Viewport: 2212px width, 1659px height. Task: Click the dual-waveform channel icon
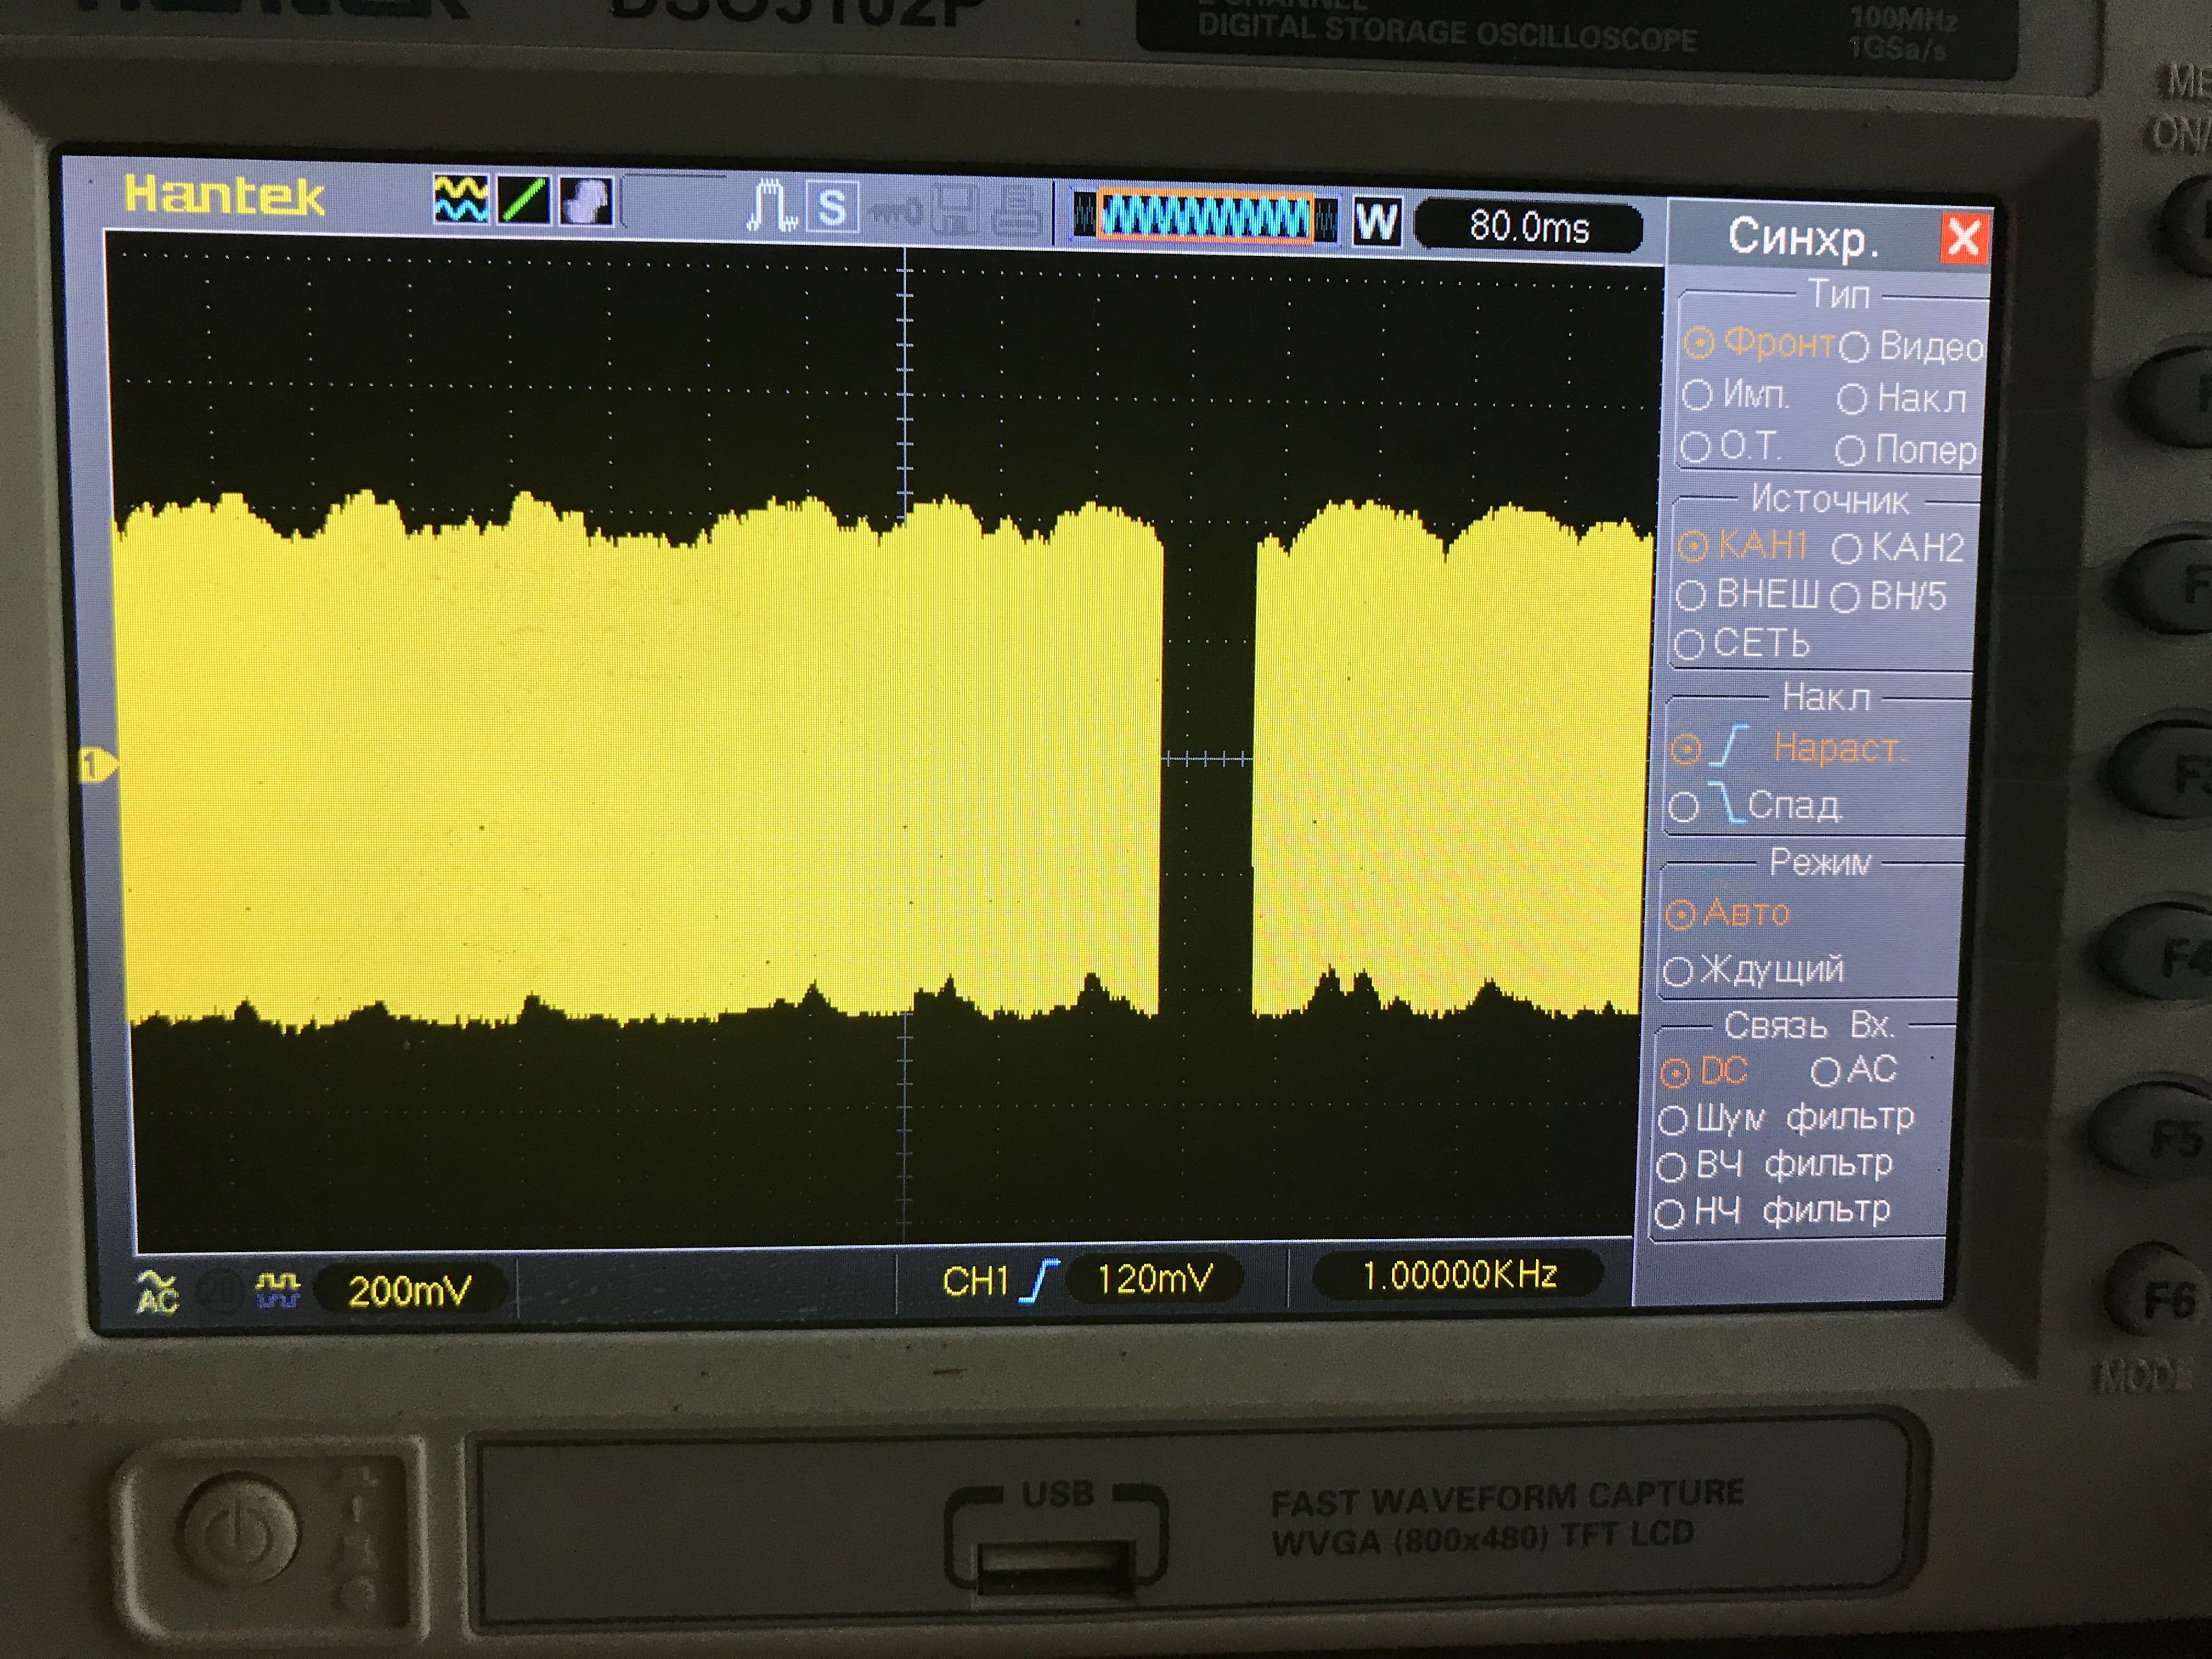pyautogui.click(x=461, y=199)
